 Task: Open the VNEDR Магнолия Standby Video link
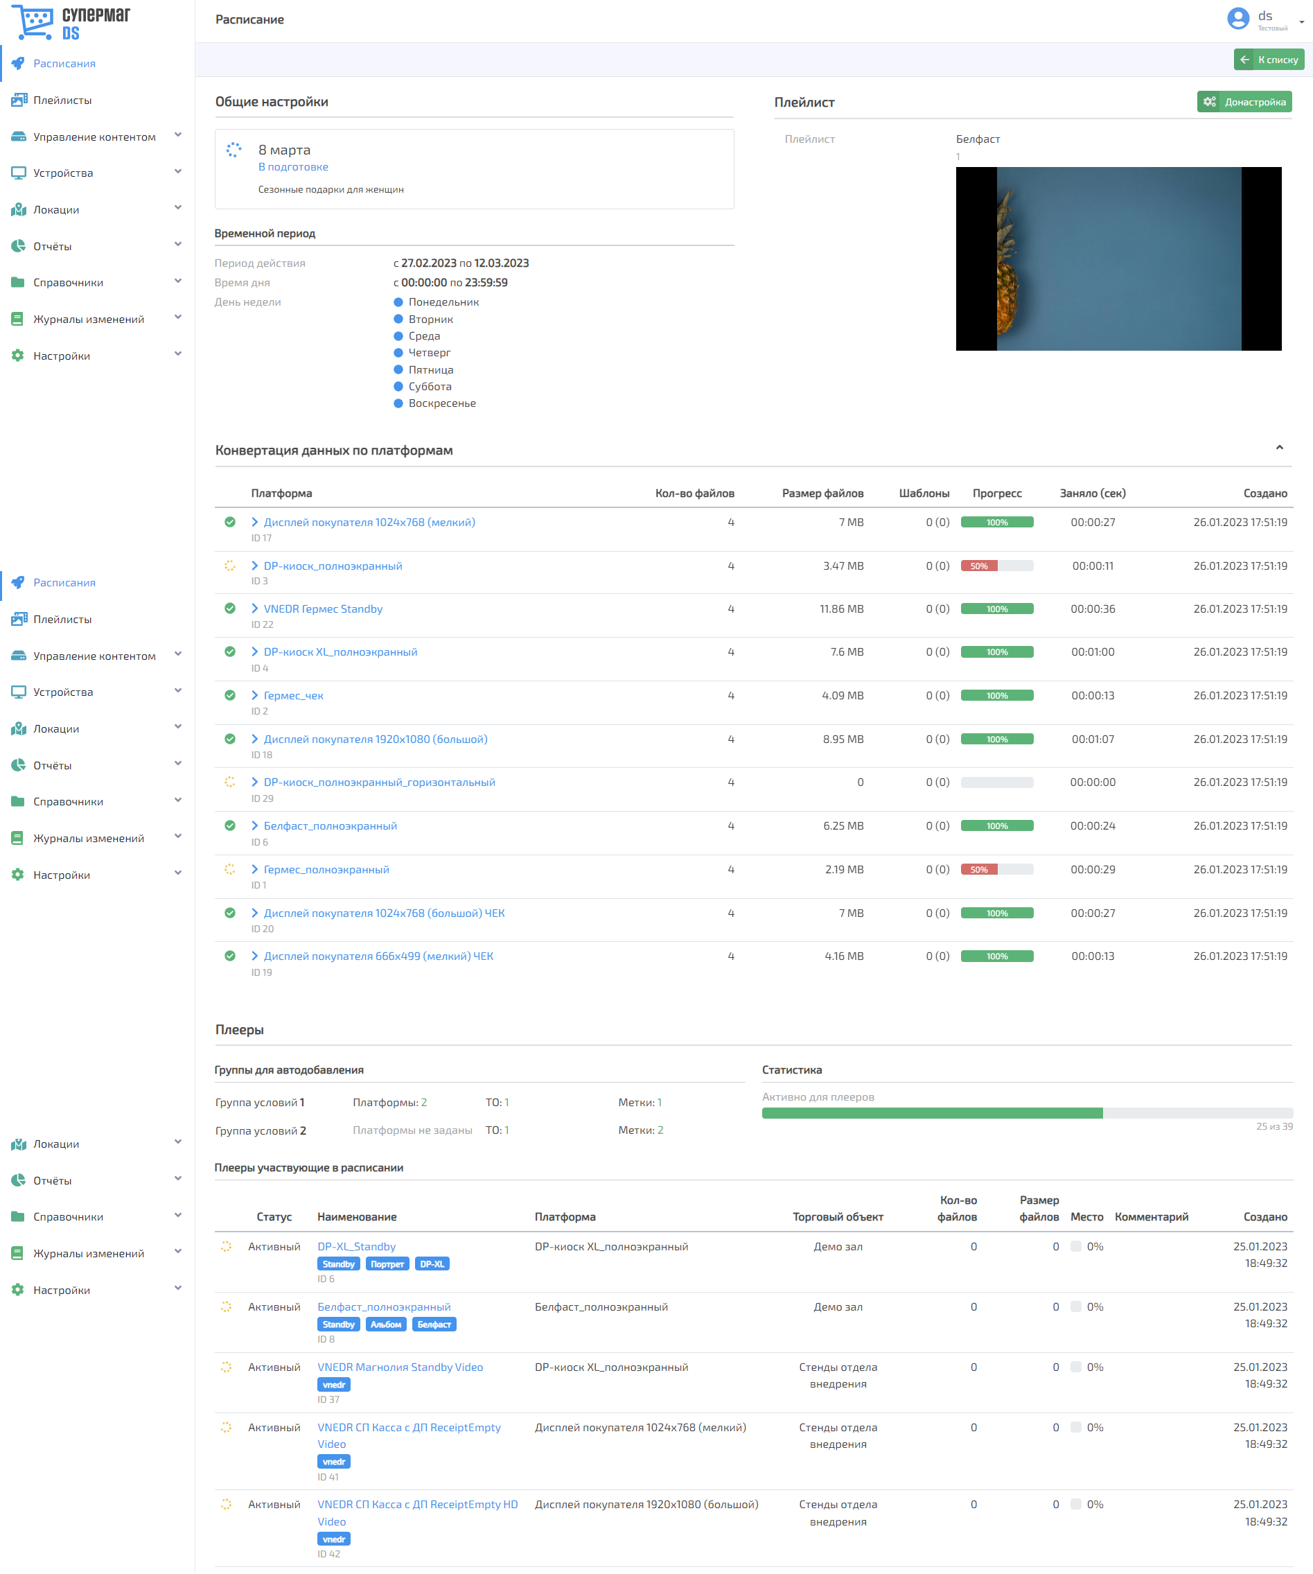coord(400,1367)
